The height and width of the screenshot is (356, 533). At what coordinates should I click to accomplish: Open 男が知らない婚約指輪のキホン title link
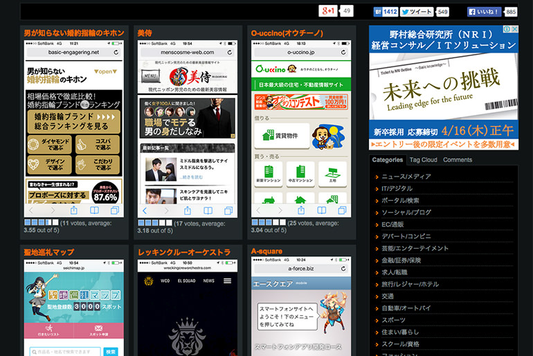(74, 33)
